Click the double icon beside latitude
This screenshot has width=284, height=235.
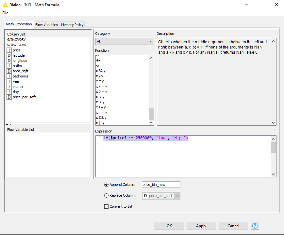coord(9,55)
